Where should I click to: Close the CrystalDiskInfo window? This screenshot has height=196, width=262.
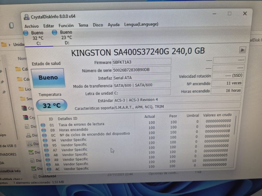[245, 13]
